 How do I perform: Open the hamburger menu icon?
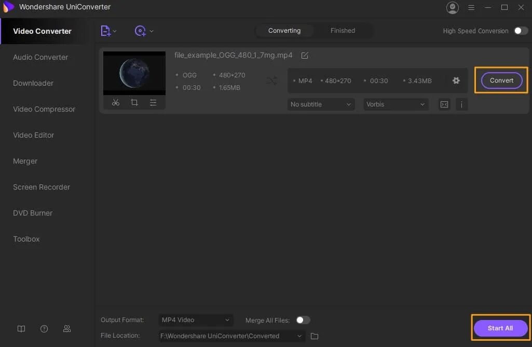[x=471, y=7]
